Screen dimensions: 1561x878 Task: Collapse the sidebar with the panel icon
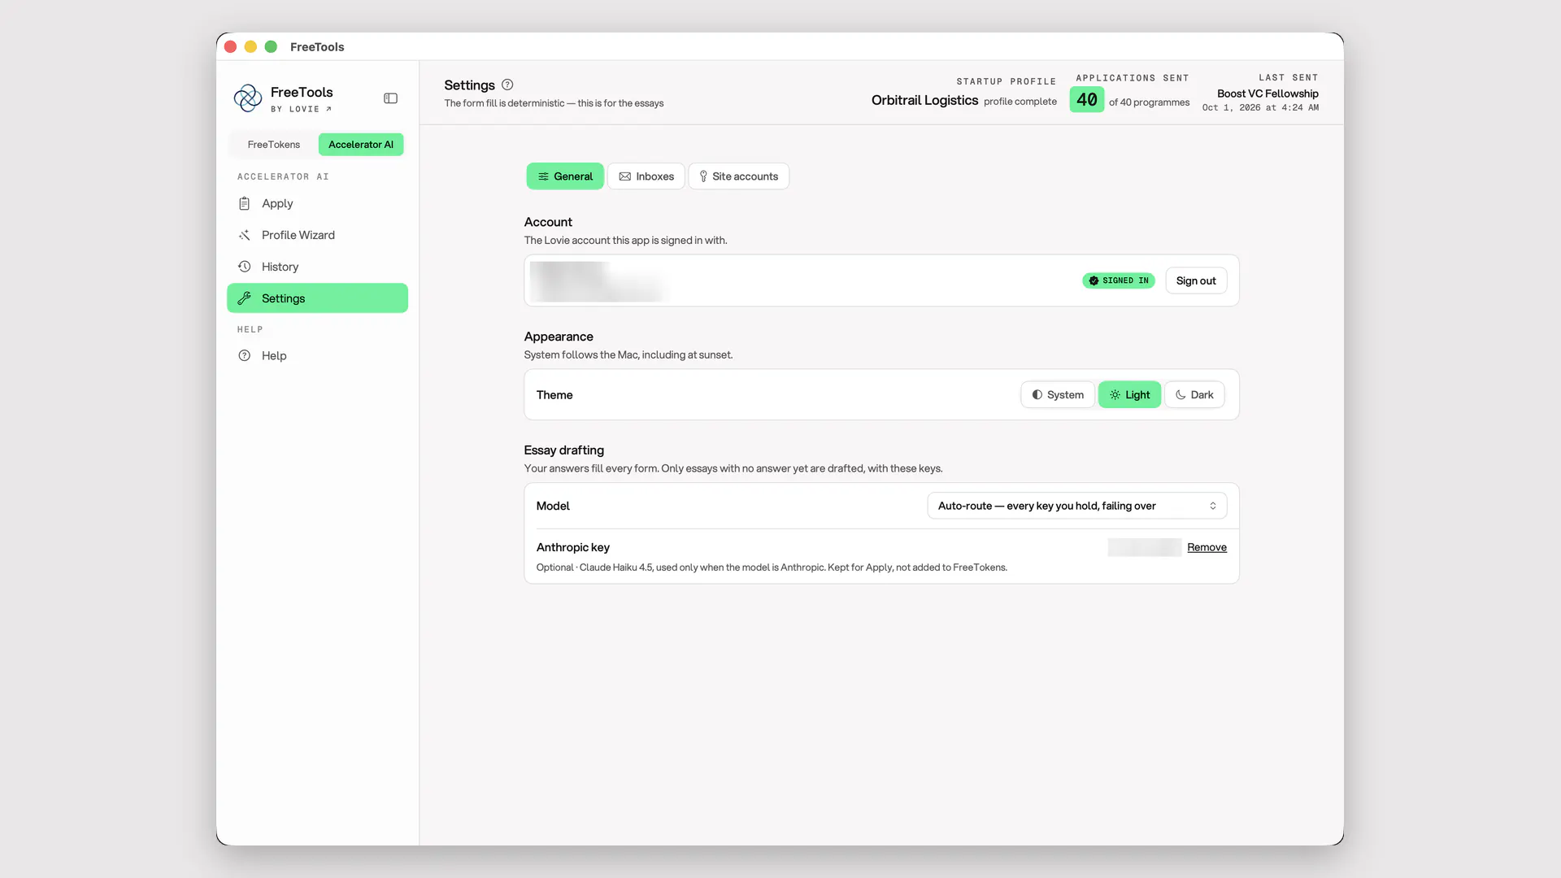(x=390, y=98)
